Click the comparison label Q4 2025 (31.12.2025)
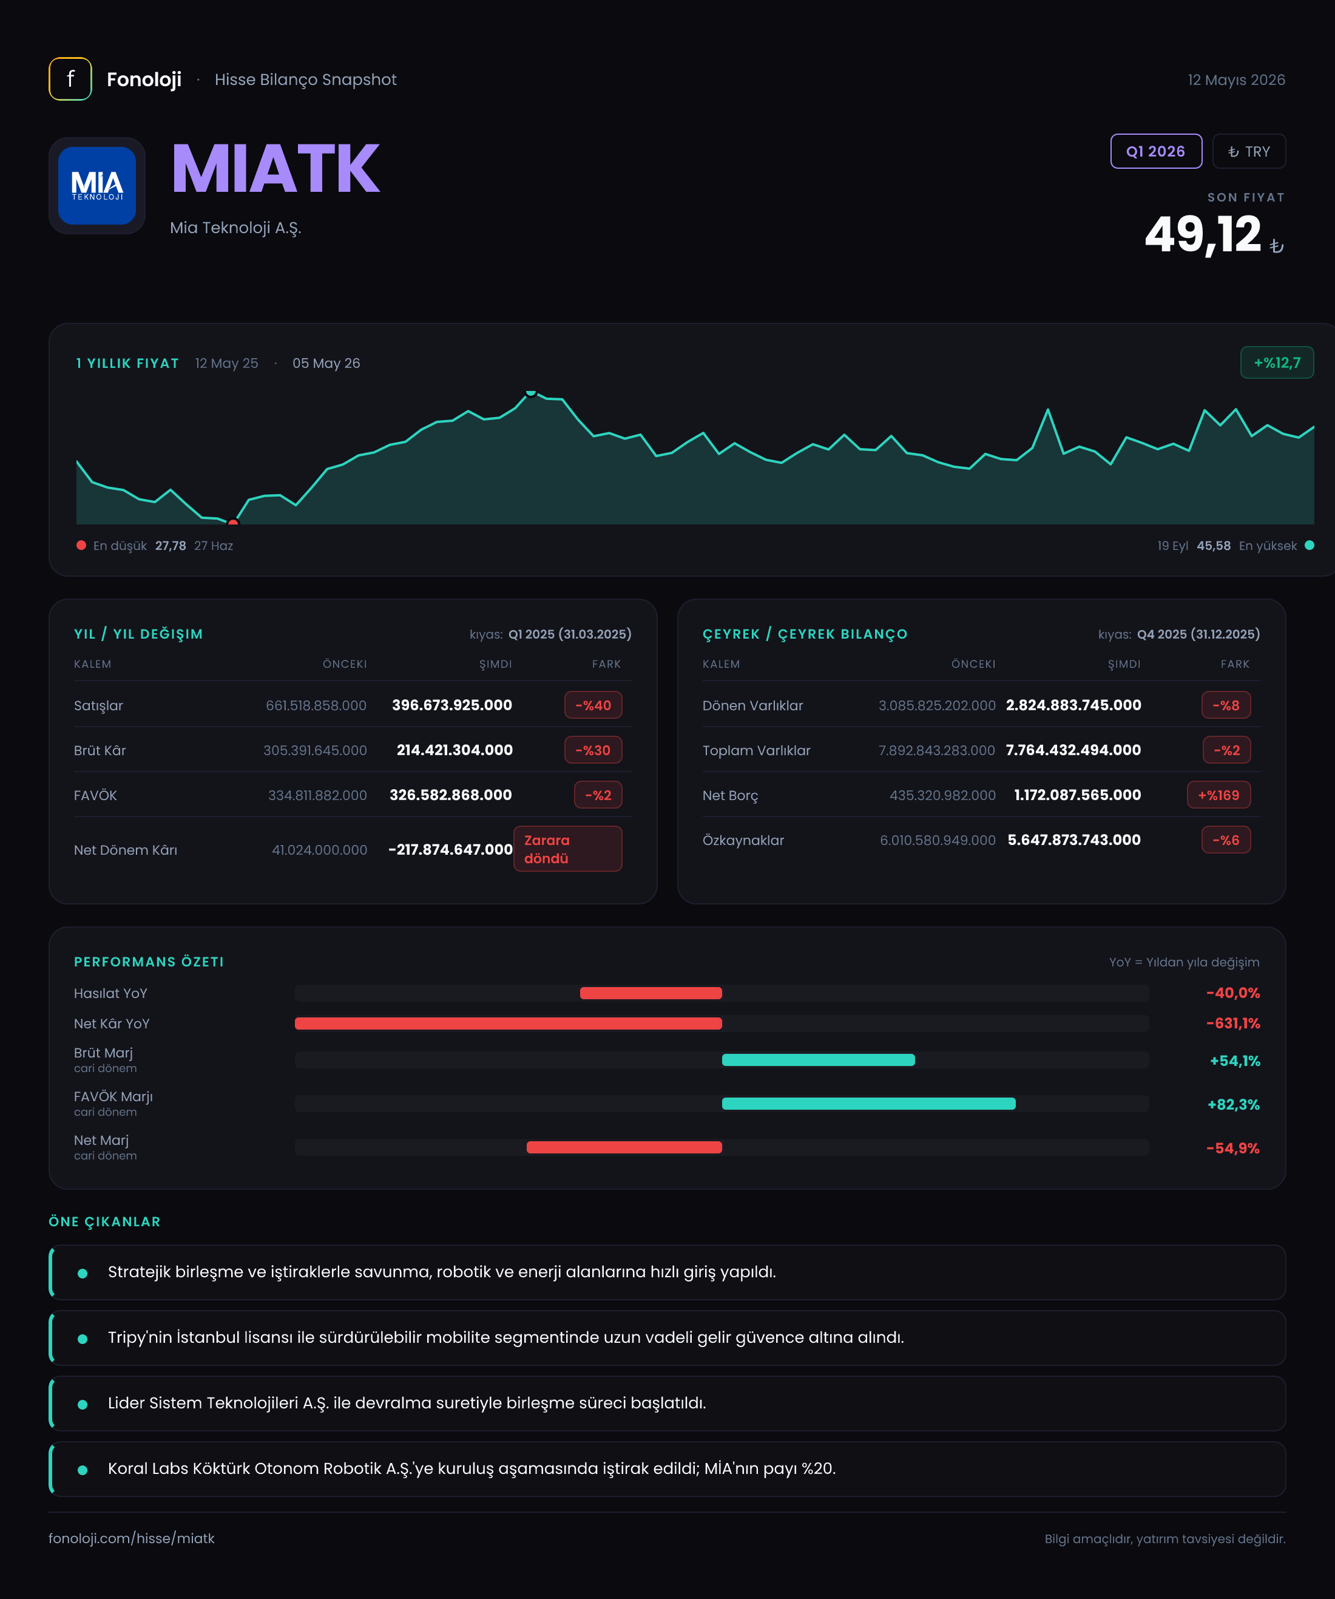This screenshot has height=1599, width=1335. pos(1198,634)
